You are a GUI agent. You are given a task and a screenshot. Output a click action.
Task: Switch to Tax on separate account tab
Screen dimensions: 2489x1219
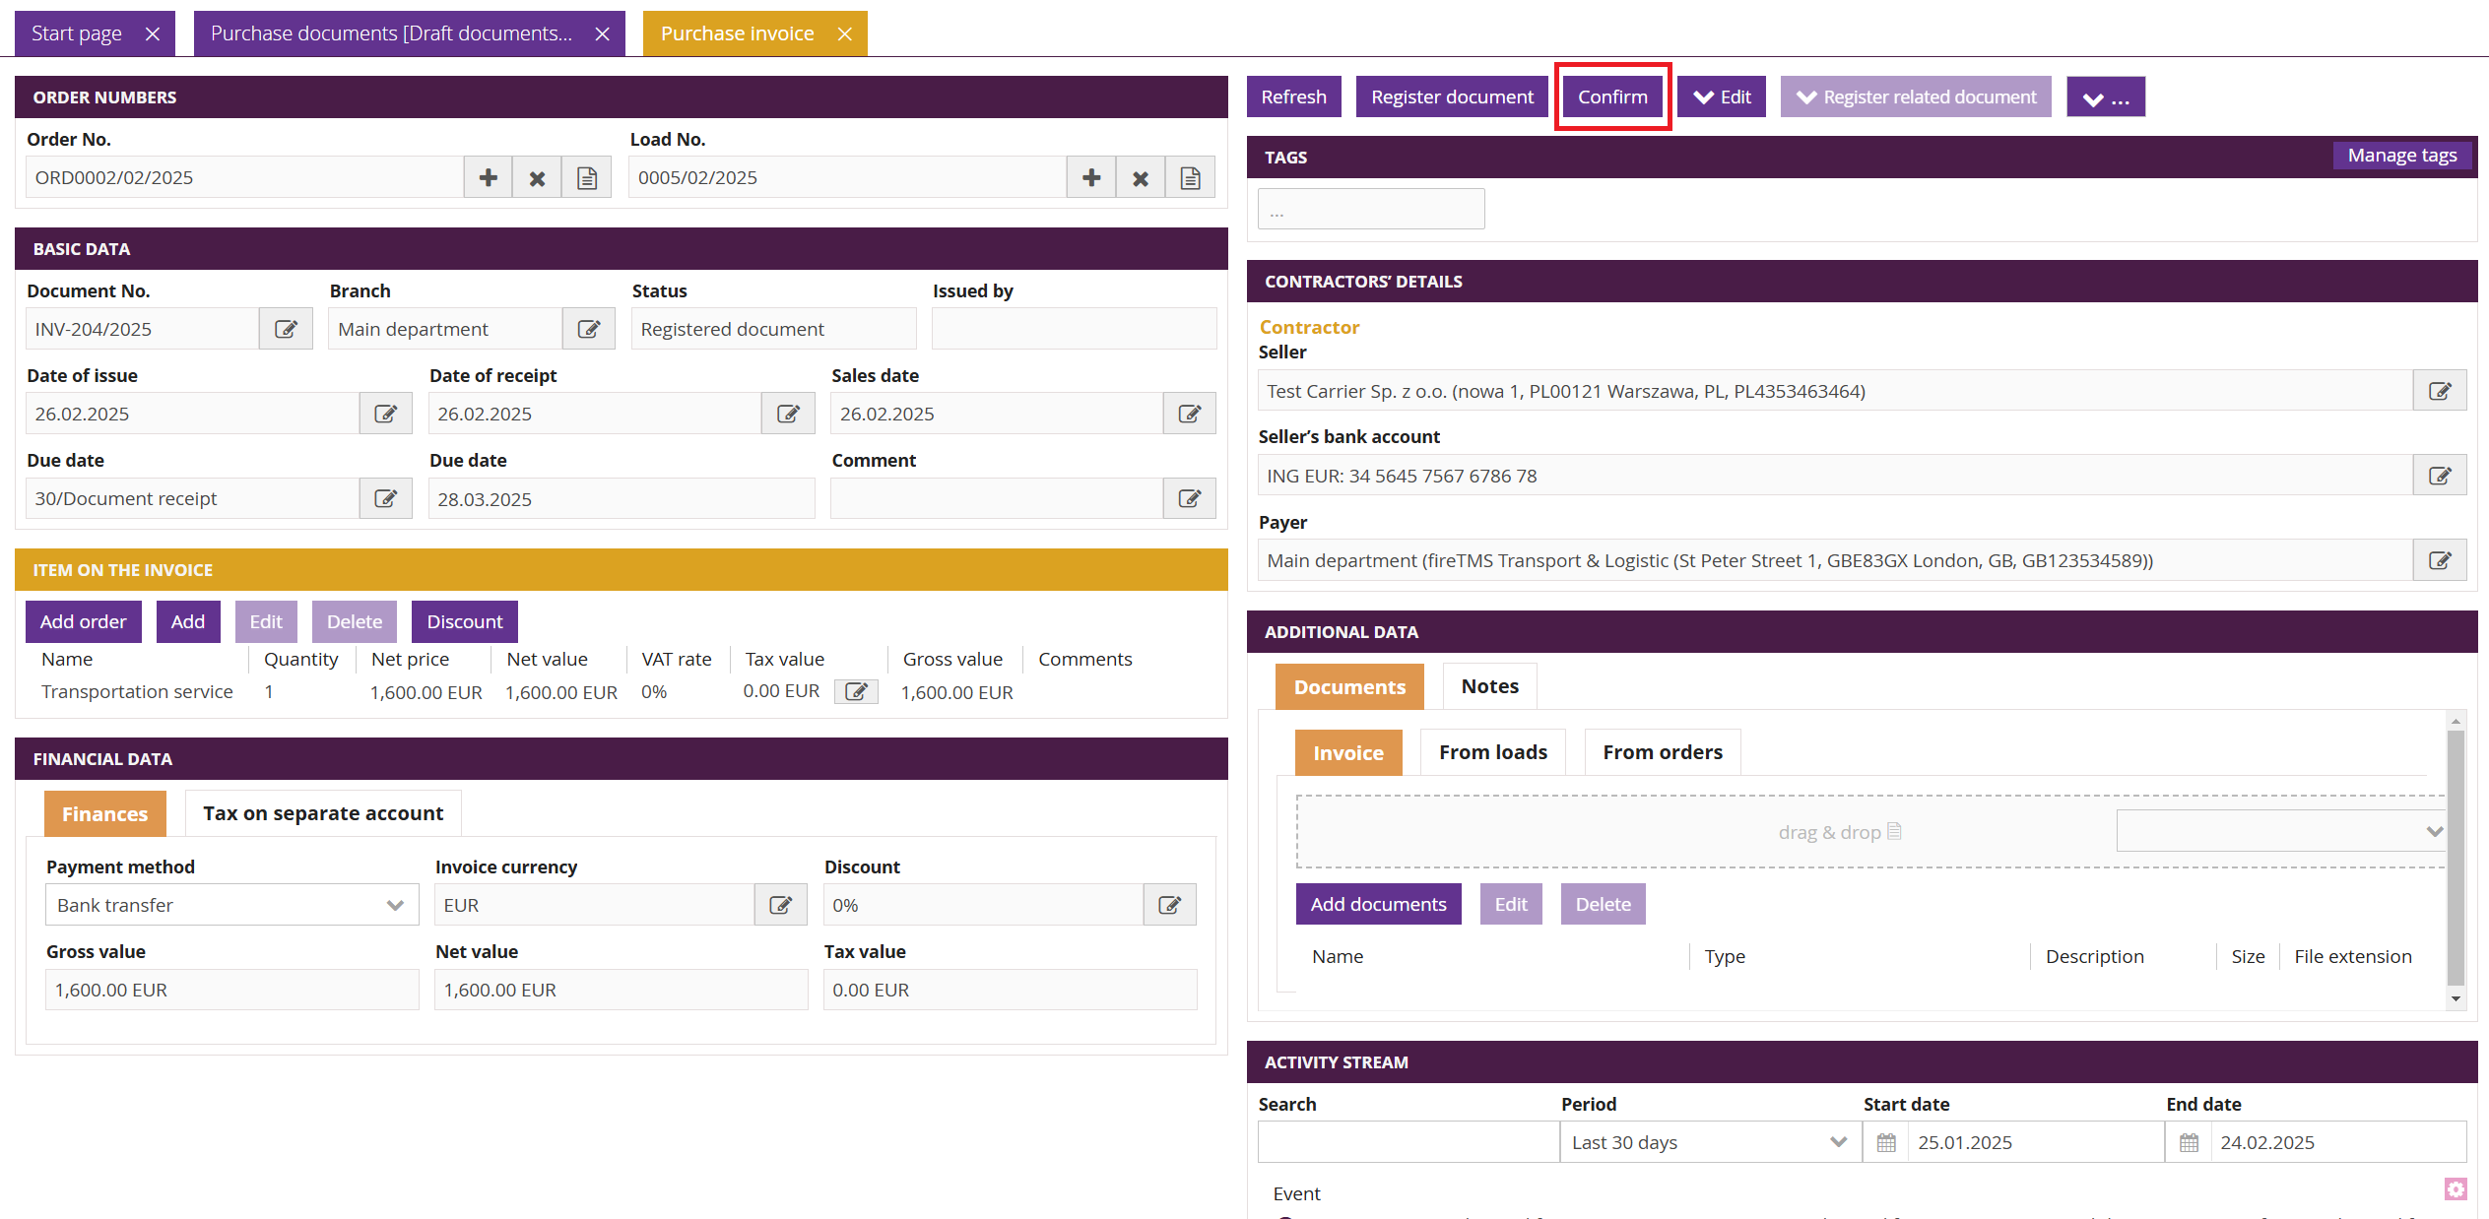pos(323,813)
